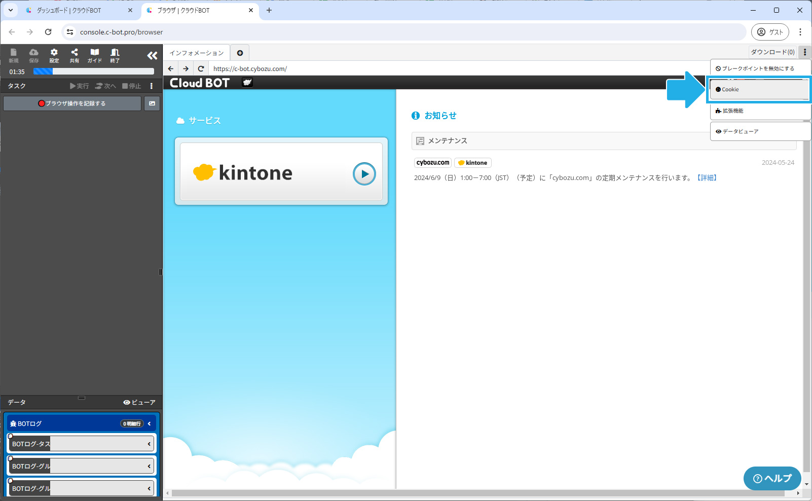Reload the embedded Cloud BOT browser page
The image size is (812, 501).
201,68
